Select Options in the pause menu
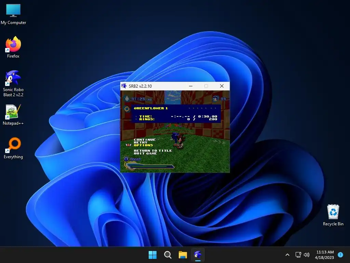 point(143,145)
